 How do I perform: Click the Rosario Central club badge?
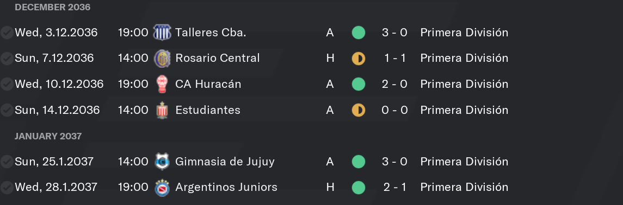(162, 58)
